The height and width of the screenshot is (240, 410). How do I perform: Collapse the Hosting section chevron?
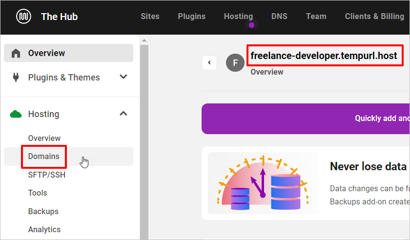click(123, 114)
